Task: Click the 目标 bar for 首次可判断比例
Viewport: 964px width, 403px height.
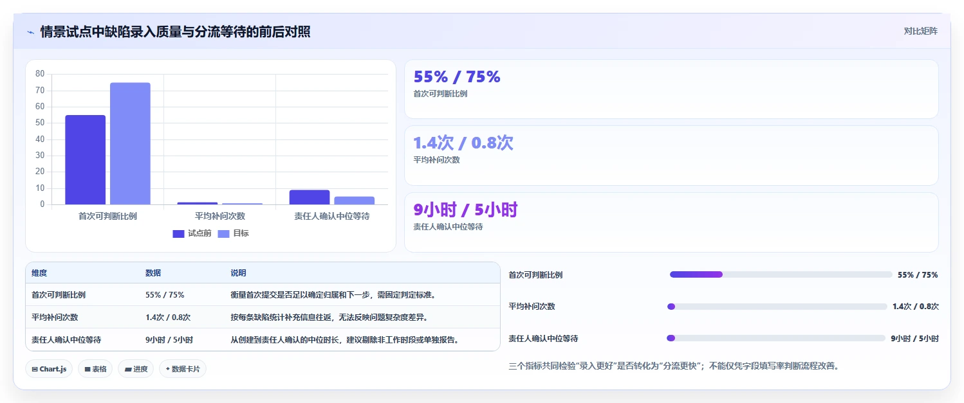Action: point(130,144)
